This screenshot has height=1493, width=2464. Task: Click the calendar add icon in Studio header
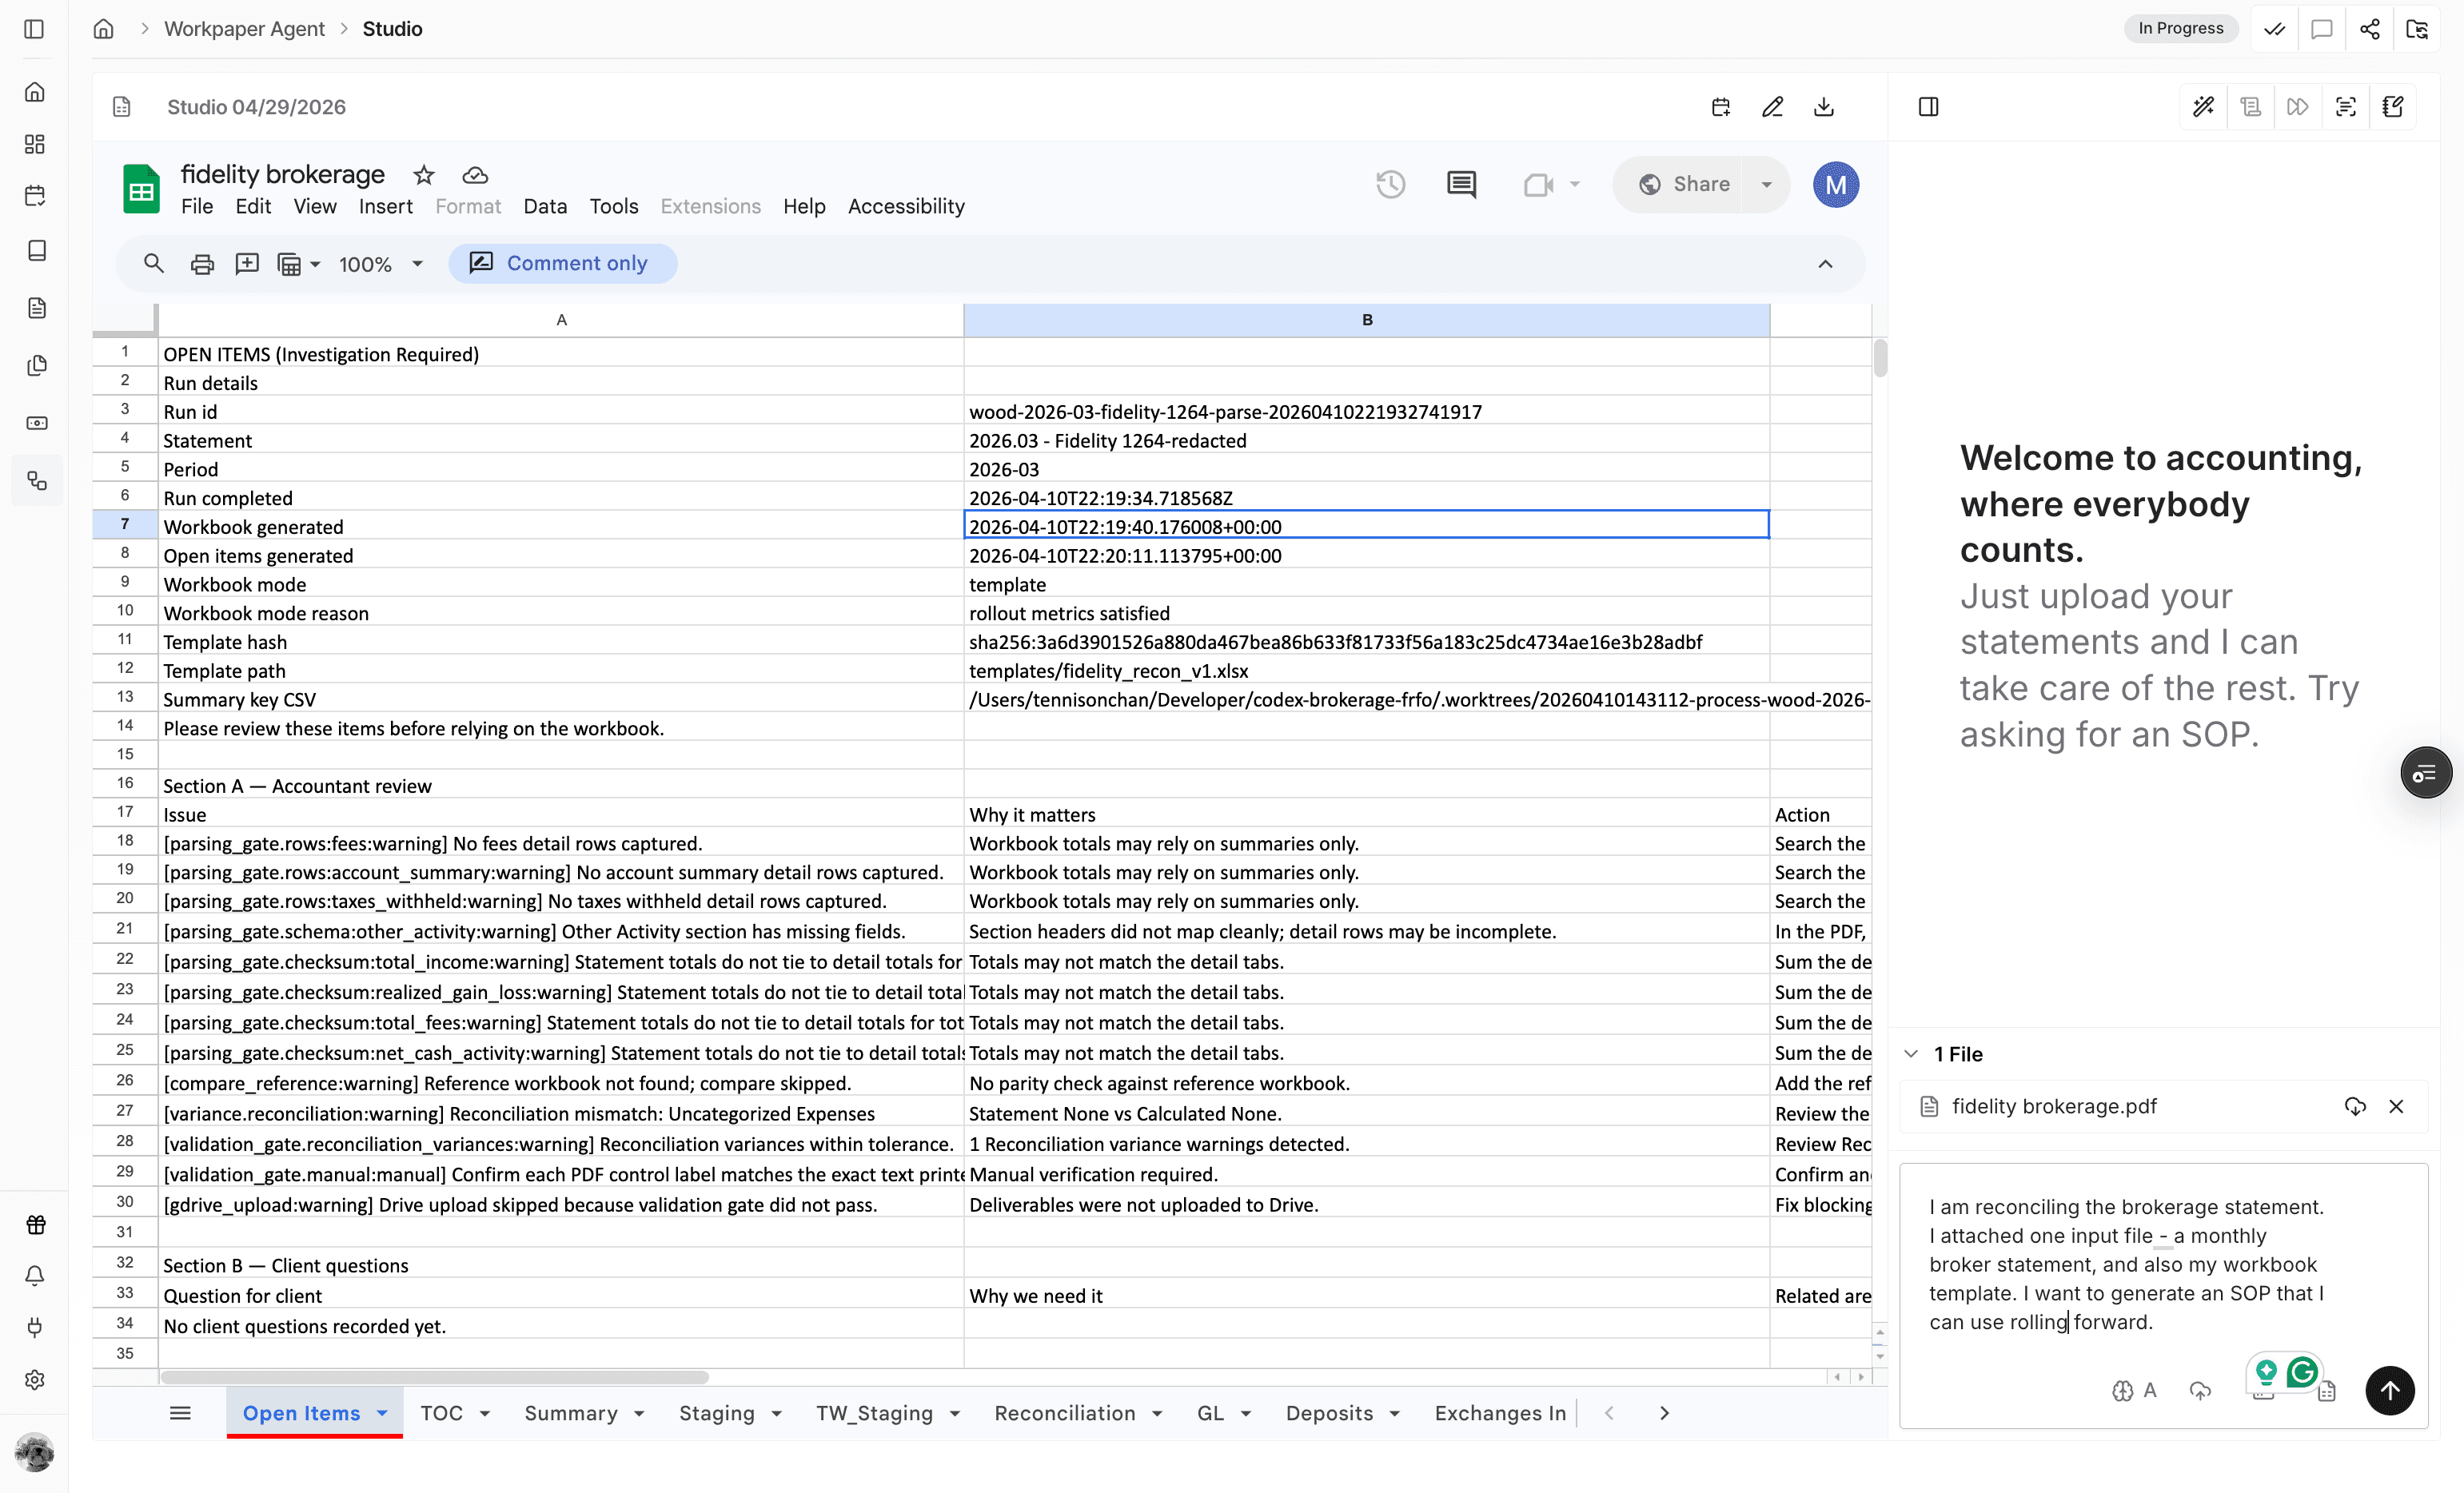tap(1721, 107)
